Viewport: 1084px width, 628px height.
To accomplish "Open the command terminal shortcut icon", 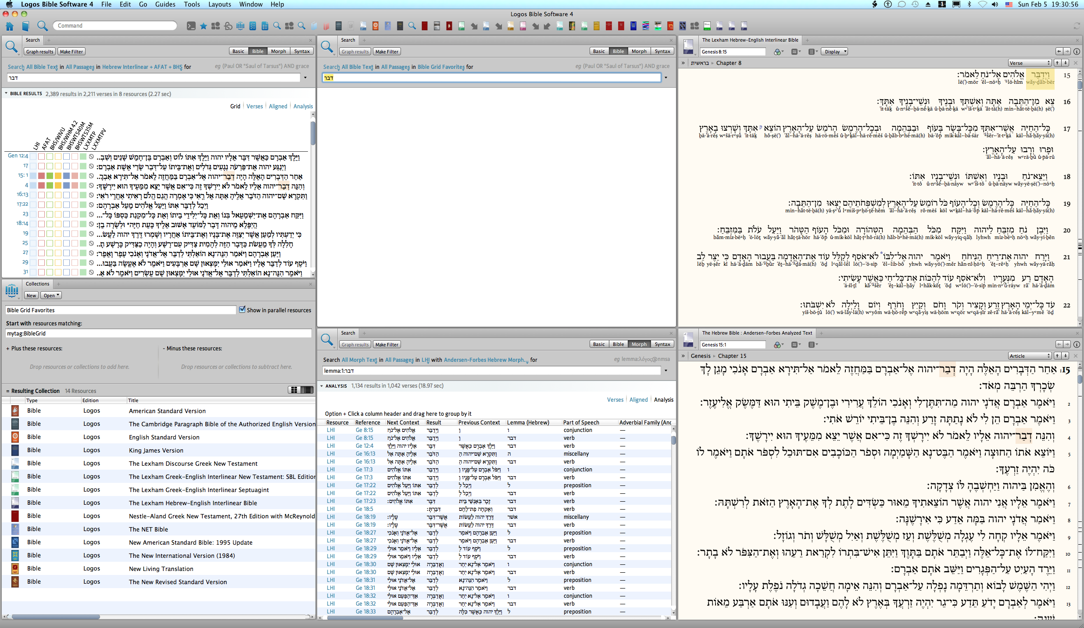I will pyautogui.click(x=191, y=26).
